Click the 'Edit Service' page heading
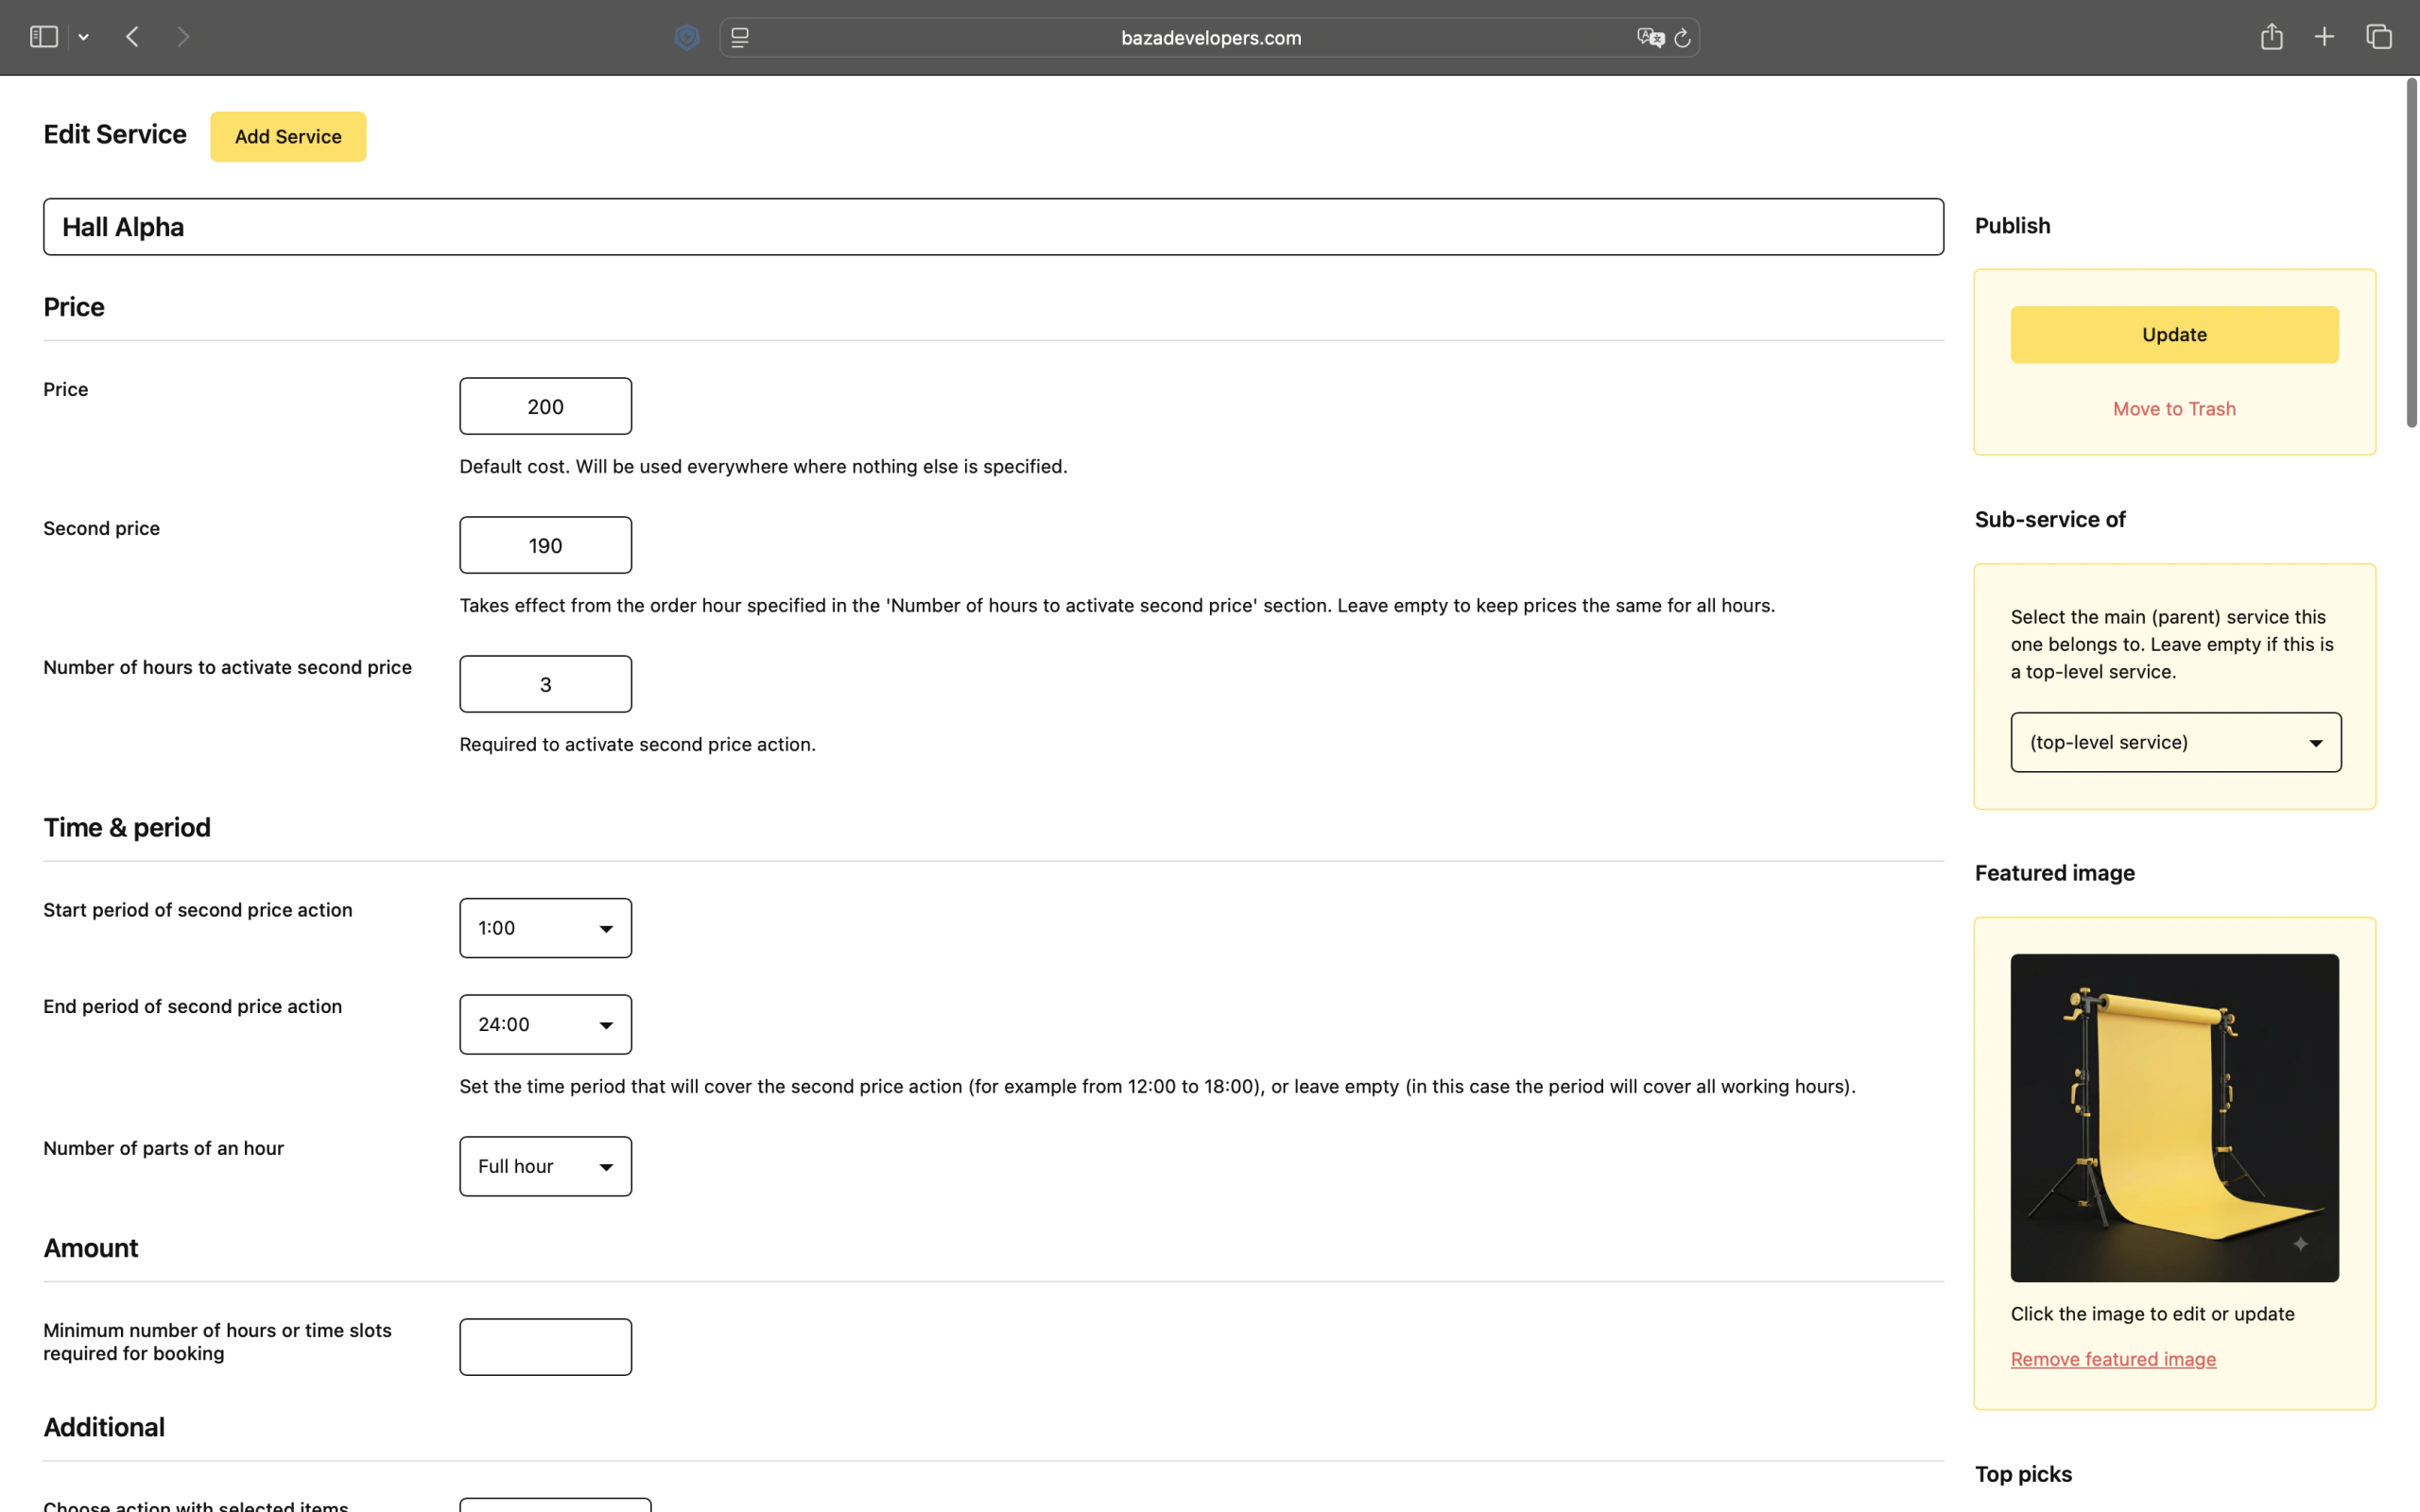The height and width of the screenshot is (1512, 2420). coord(115,134)
